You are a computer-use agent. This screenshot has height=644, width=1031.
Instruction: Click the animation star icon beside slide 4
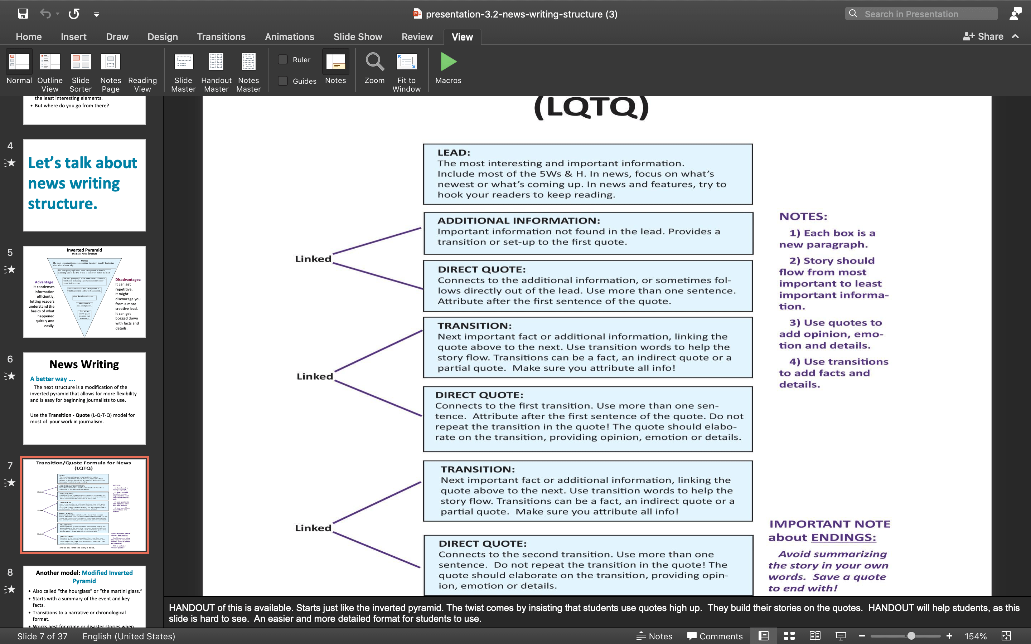pyautogui.click(x=10, y=163)
